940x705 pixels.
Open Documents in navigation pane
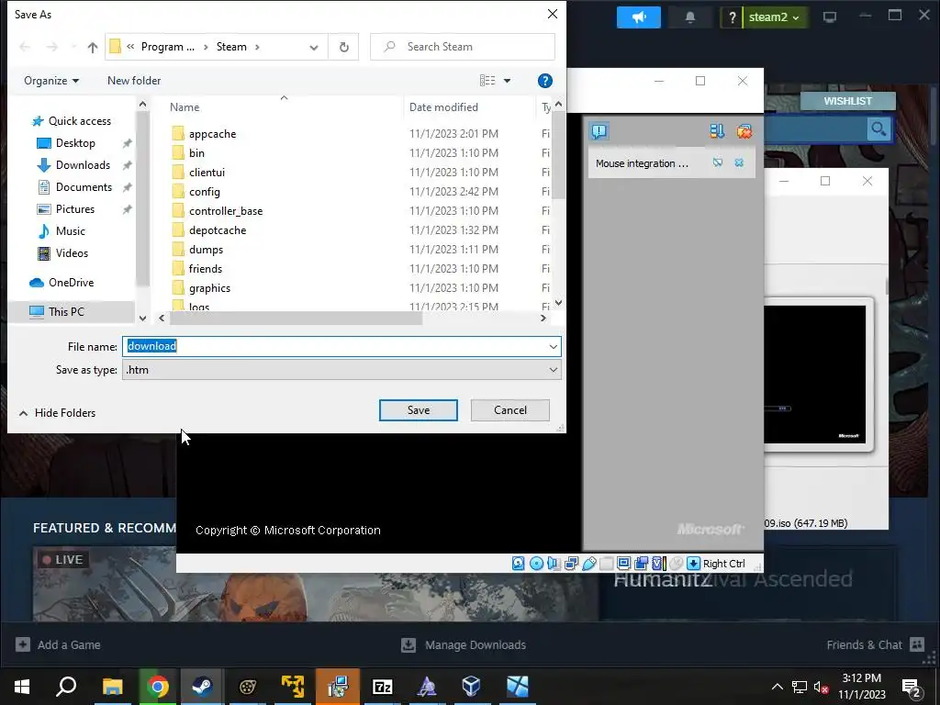tap(84, 187)
